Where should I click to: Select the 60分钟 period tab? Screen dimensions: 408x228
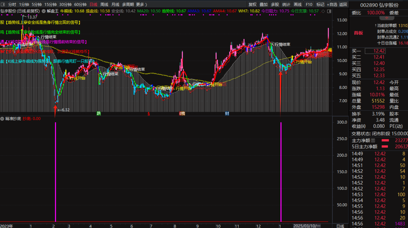pyautogui.click(x=80, y=4)
